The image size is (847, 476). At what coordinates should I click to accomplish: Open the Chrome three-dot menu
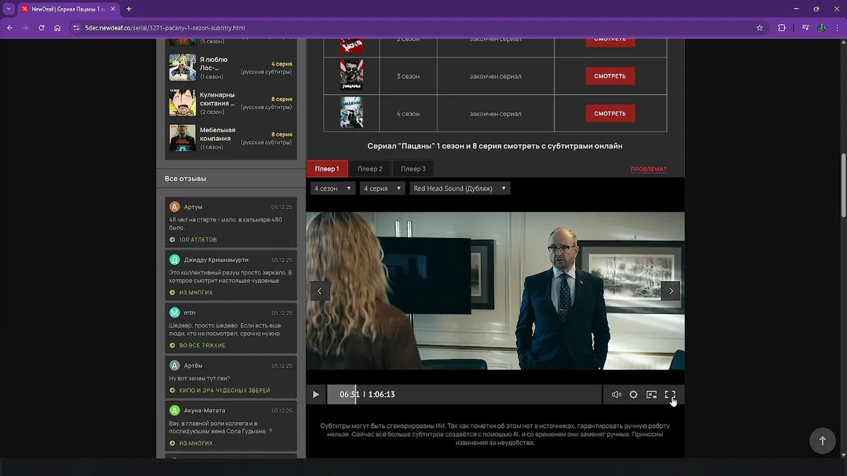click(837, 28)
